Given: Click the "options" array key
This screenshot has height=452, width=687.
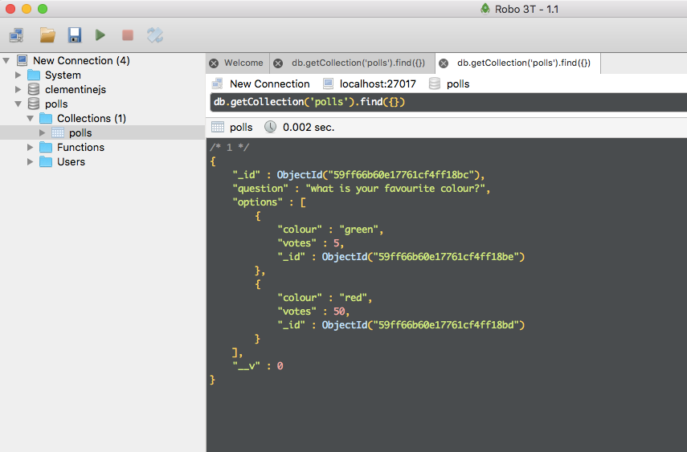Looking at the screenshot, I should (x=258, y=202).
